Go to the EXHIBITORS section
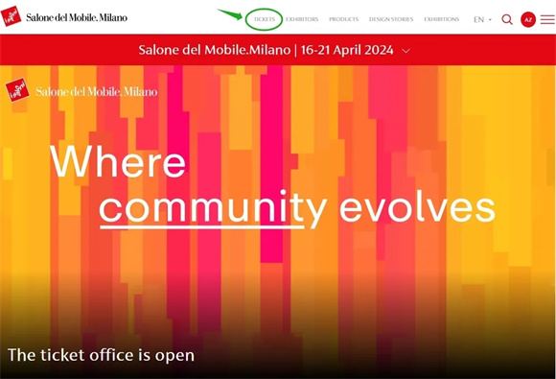This screenshot has height=379, width=556. pyautogui.click(x=302, y=19)
